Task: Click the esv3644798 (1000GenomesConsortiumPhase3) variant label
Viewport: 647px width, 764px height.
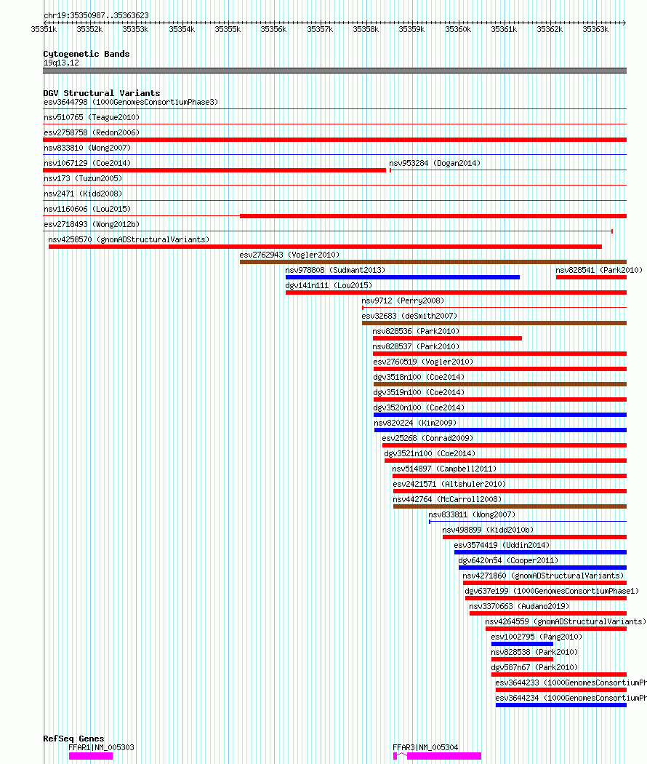Action: point(131,103)
